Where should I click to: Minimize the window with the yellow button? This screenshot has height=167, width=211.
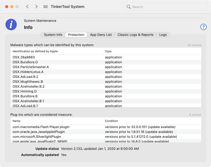pos(12,7)
